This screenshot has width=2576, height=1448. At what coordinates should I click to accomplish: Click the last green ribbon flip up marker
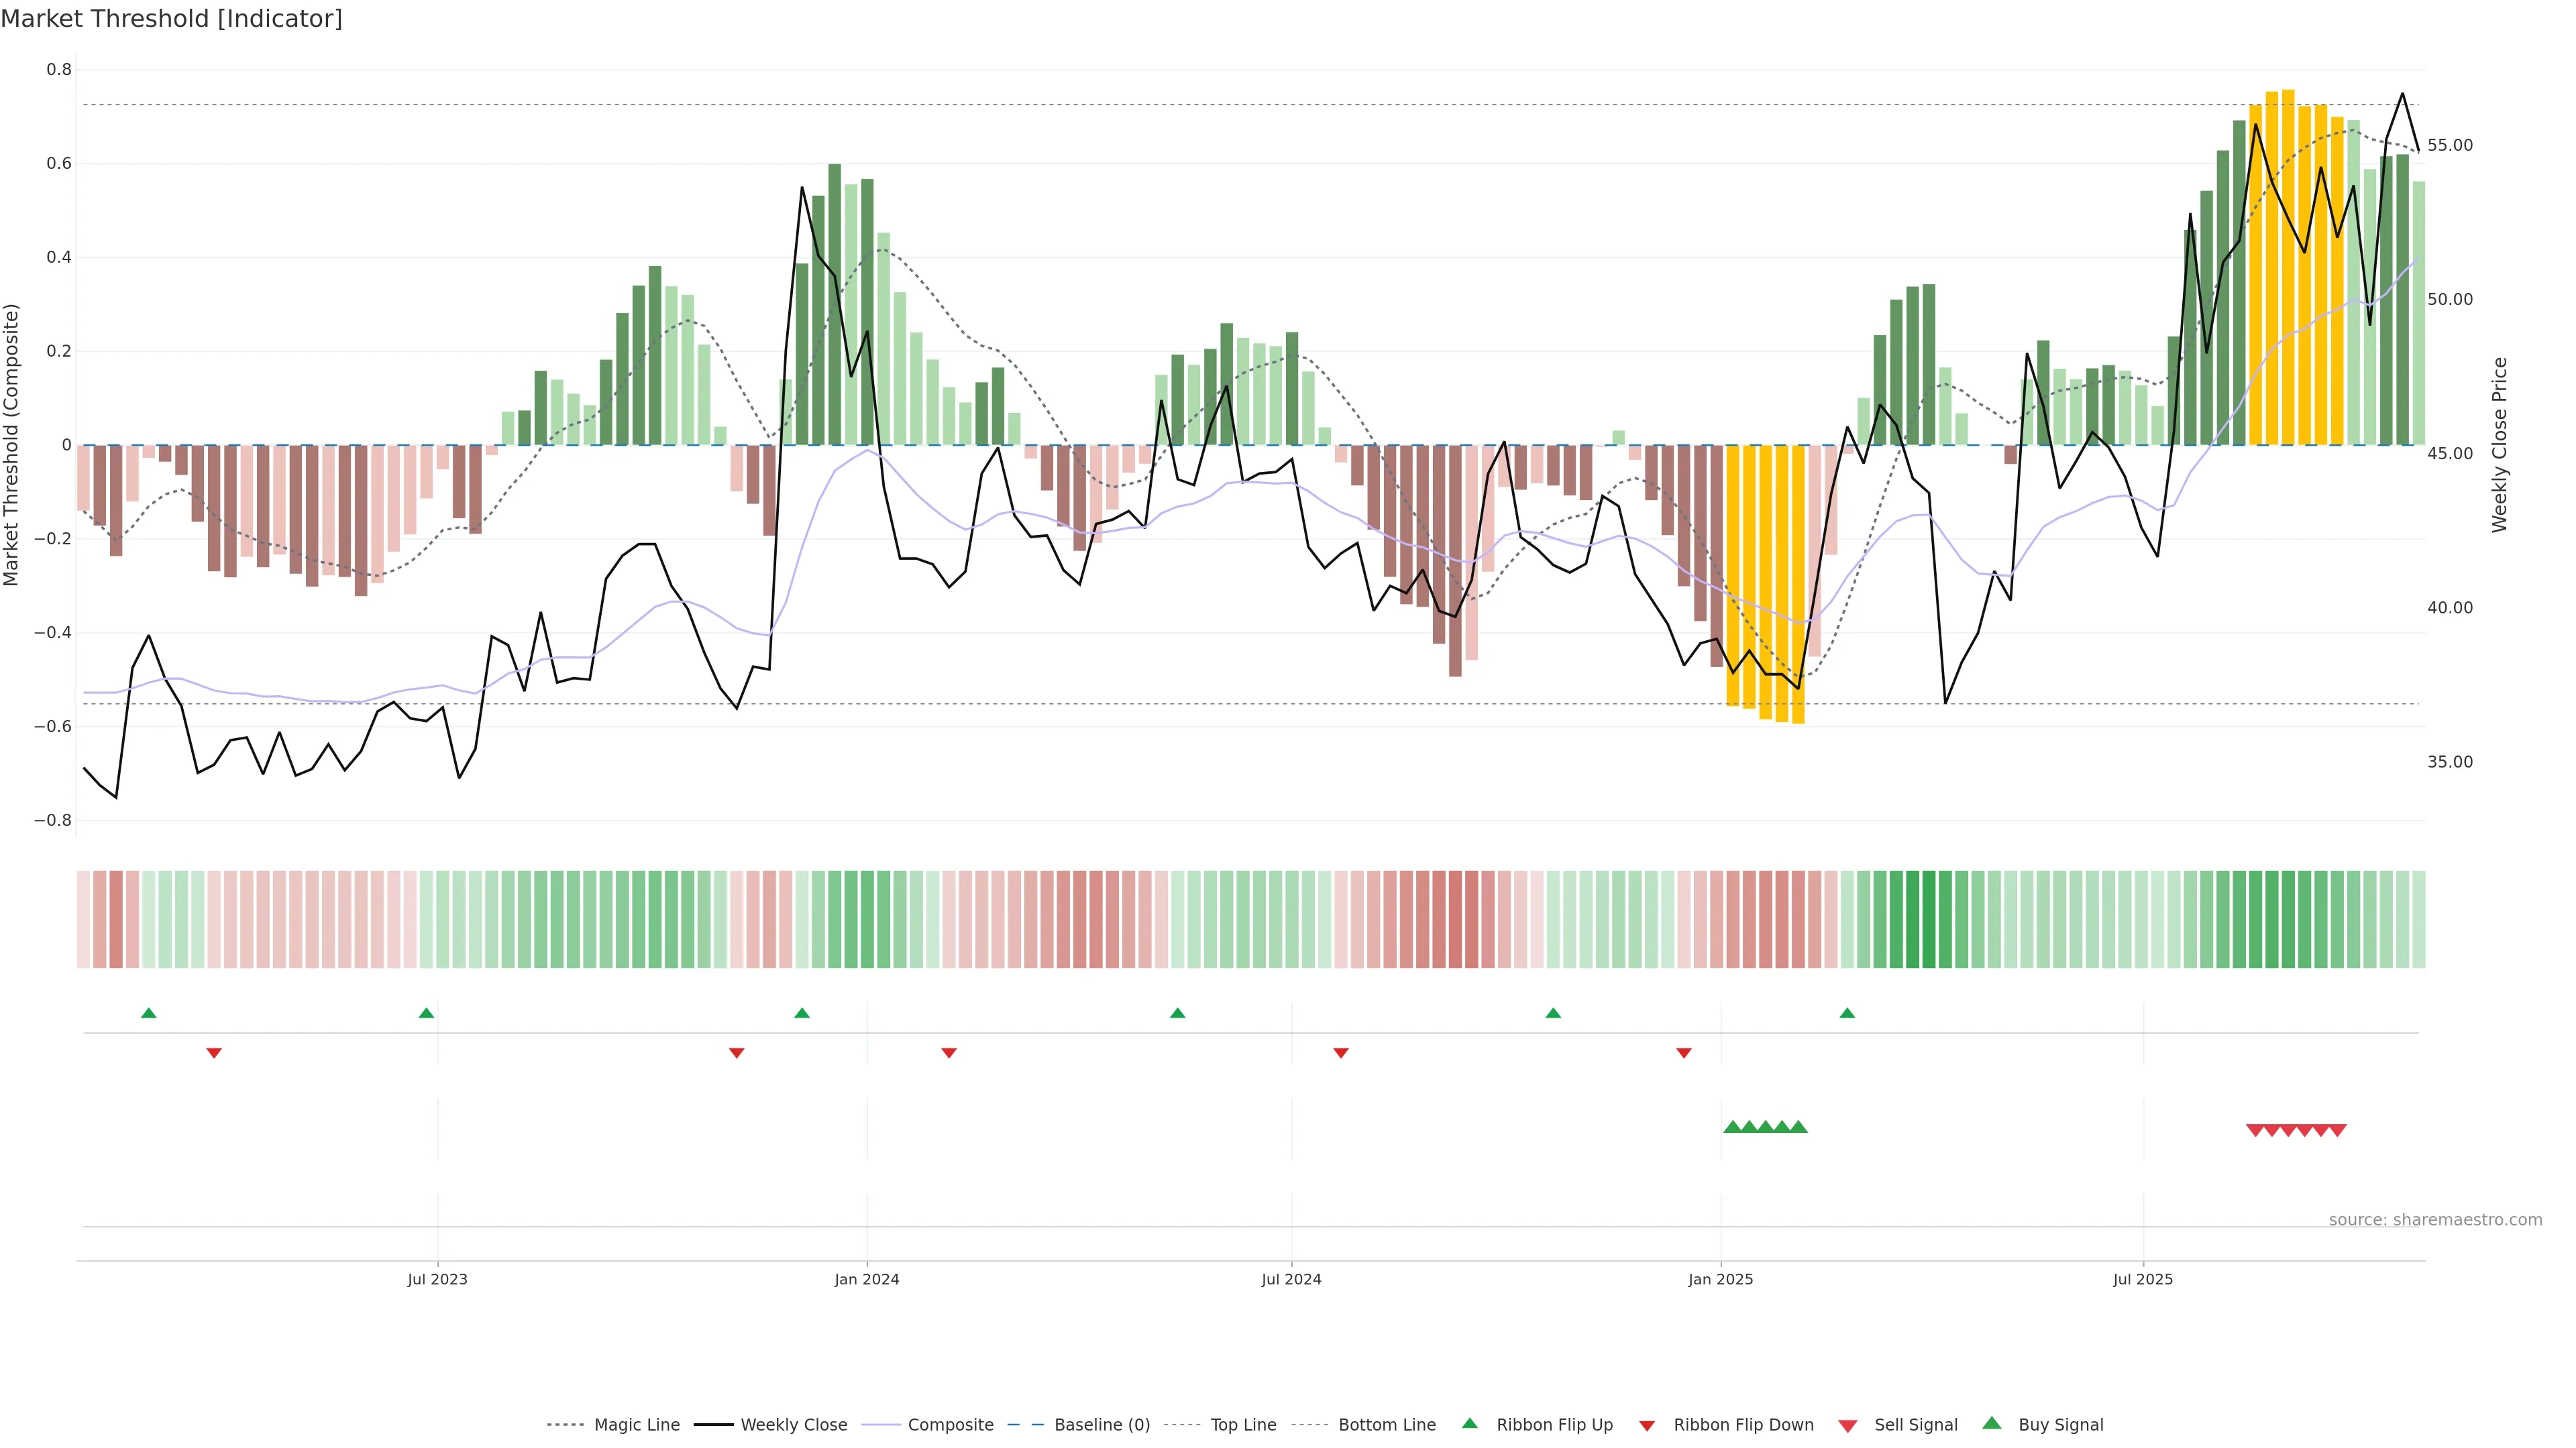click(x=1847, y=1014)
